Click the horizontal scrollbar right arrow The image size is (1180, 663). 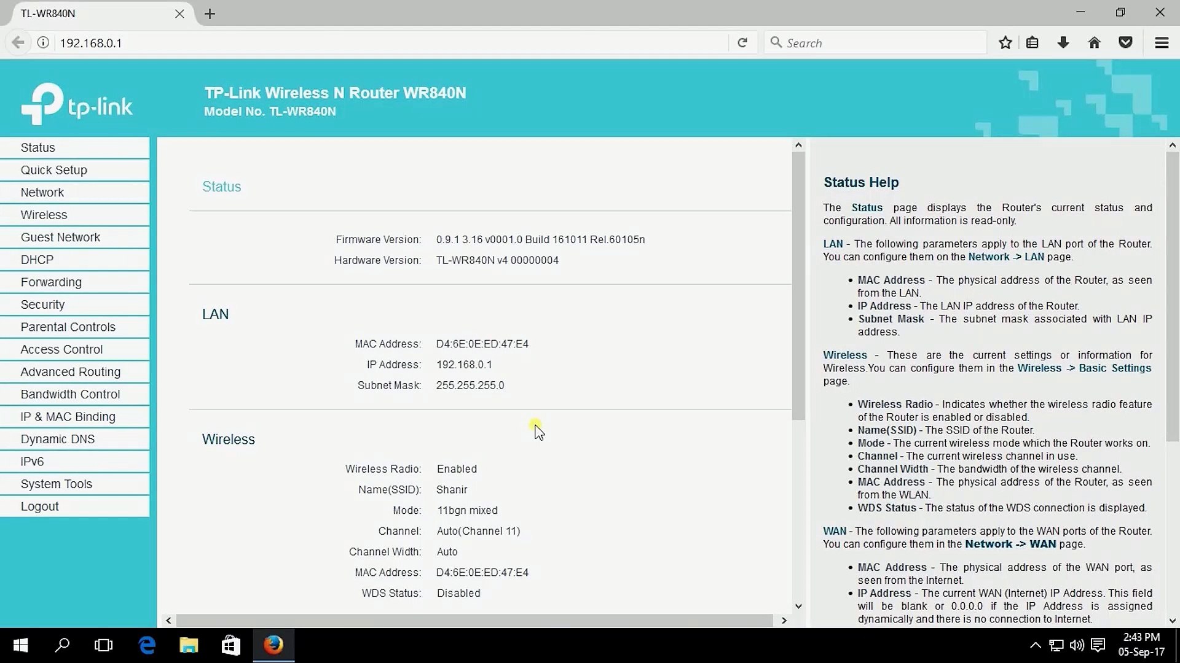[784, 621]
